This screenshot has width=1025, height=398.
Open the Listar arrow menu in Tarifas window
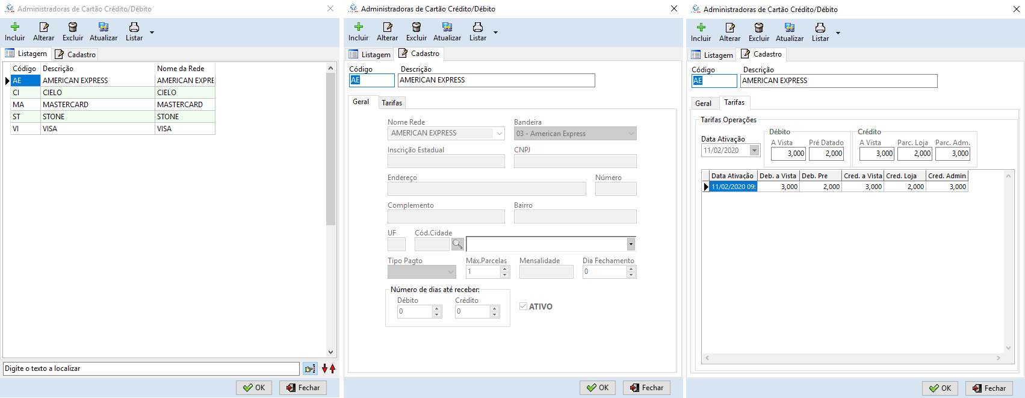click(x=838, y=33)
